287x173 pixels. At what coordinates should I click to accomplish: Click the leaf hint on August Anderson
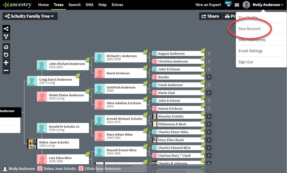point(203,51)
